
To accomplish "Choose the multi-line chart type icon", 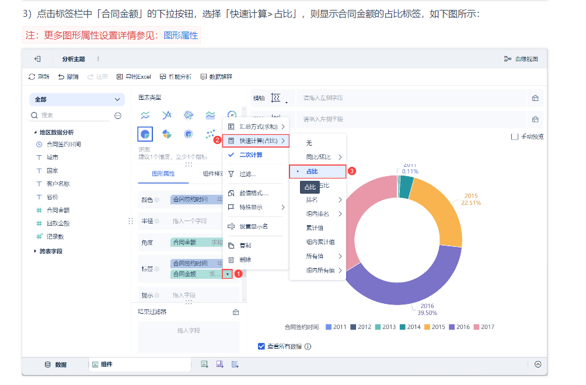I will [145, 115].
